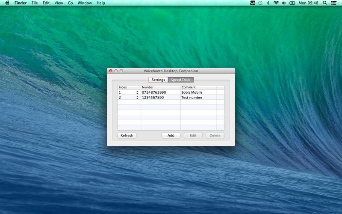Click the Refresh button

pos(127,135)
